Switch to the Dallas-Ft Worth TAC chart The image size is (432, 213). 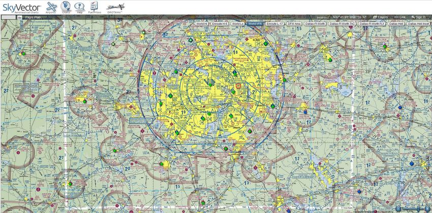[x=343, y=24]
